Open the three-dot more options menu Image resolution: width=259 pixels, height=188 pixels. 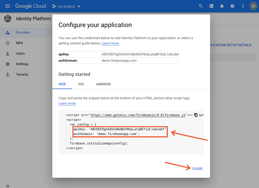point(243,6)
